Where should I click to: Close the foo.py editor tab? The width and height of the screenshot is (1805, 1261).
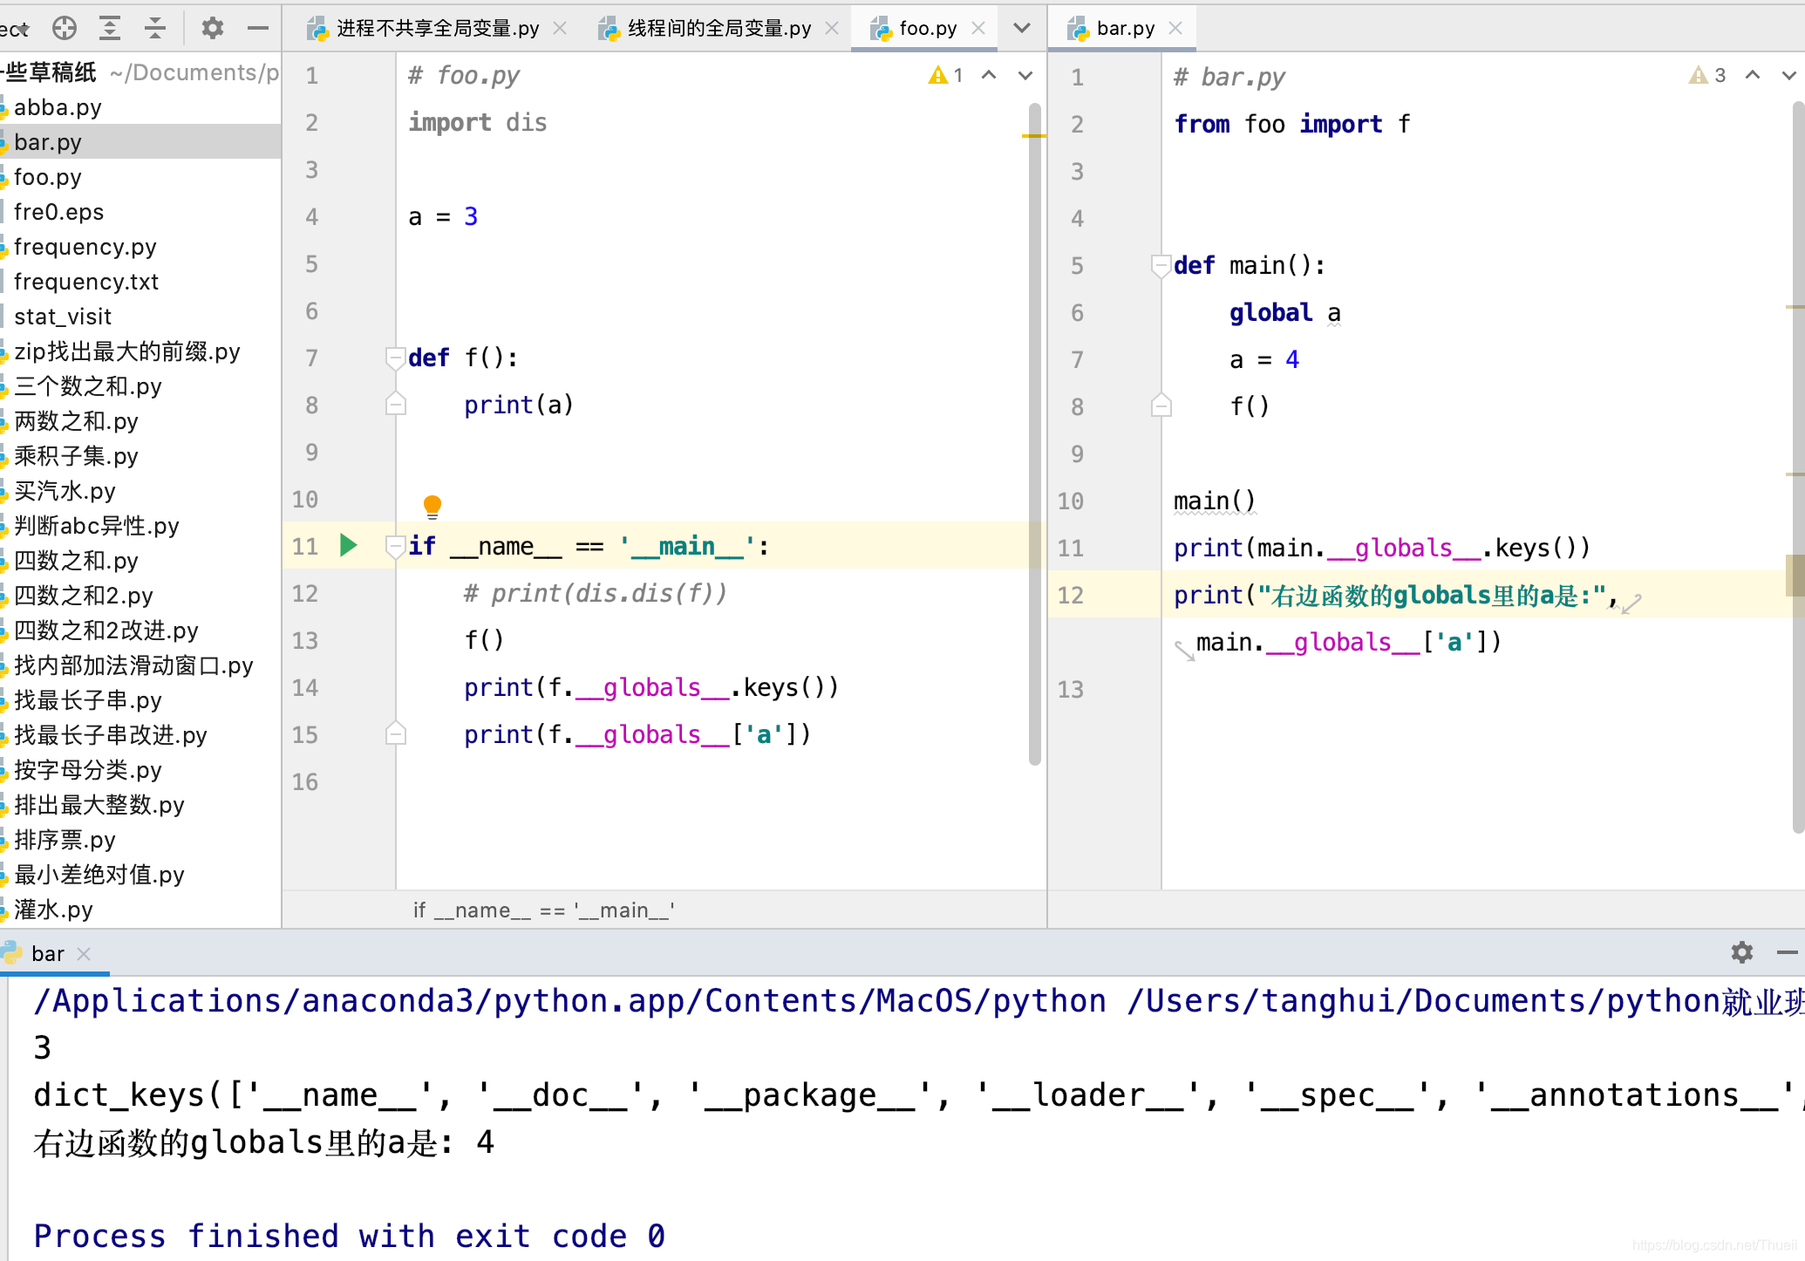[x=978, y=28]
